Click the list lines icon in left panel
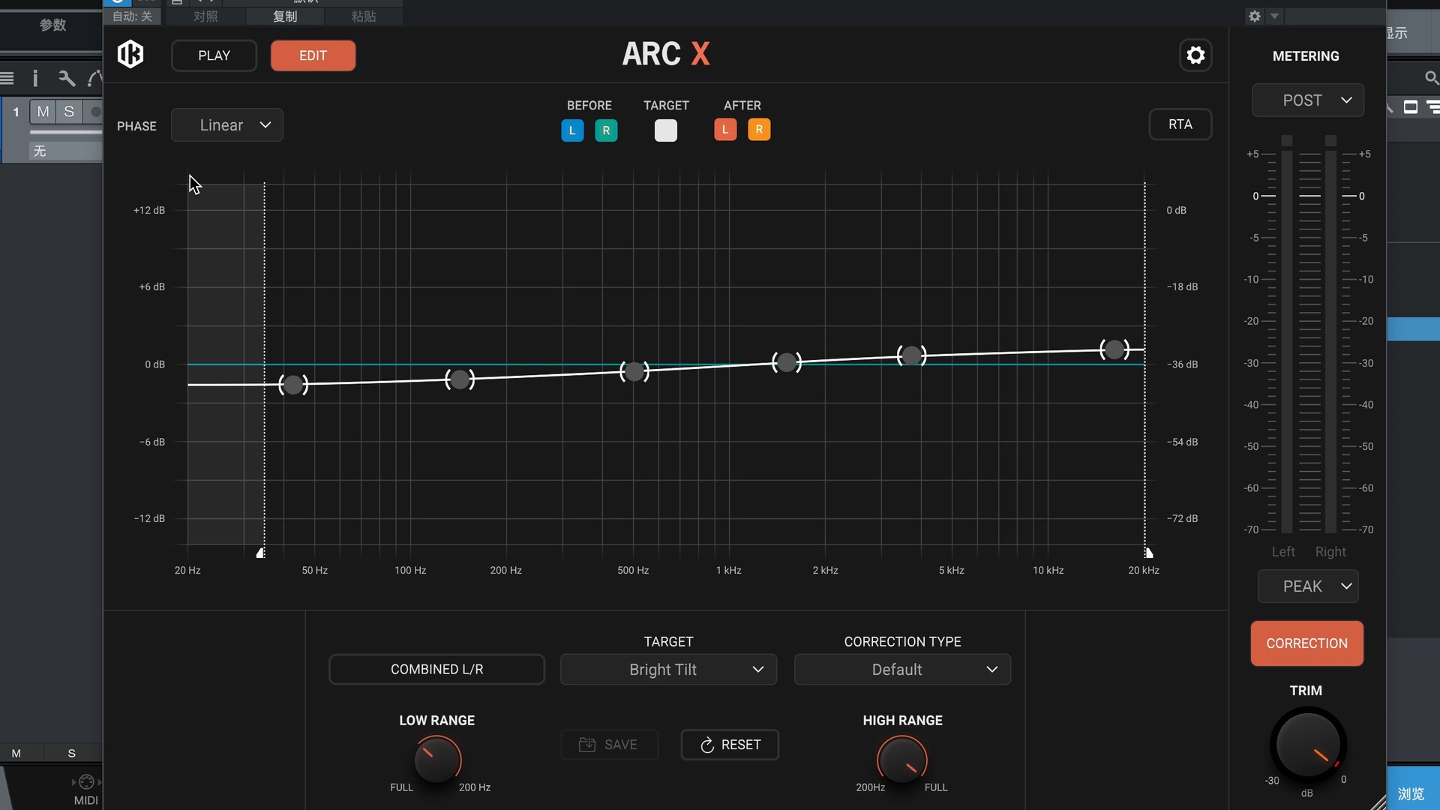The image size is (1440, 810). click(x=7, y=78)
